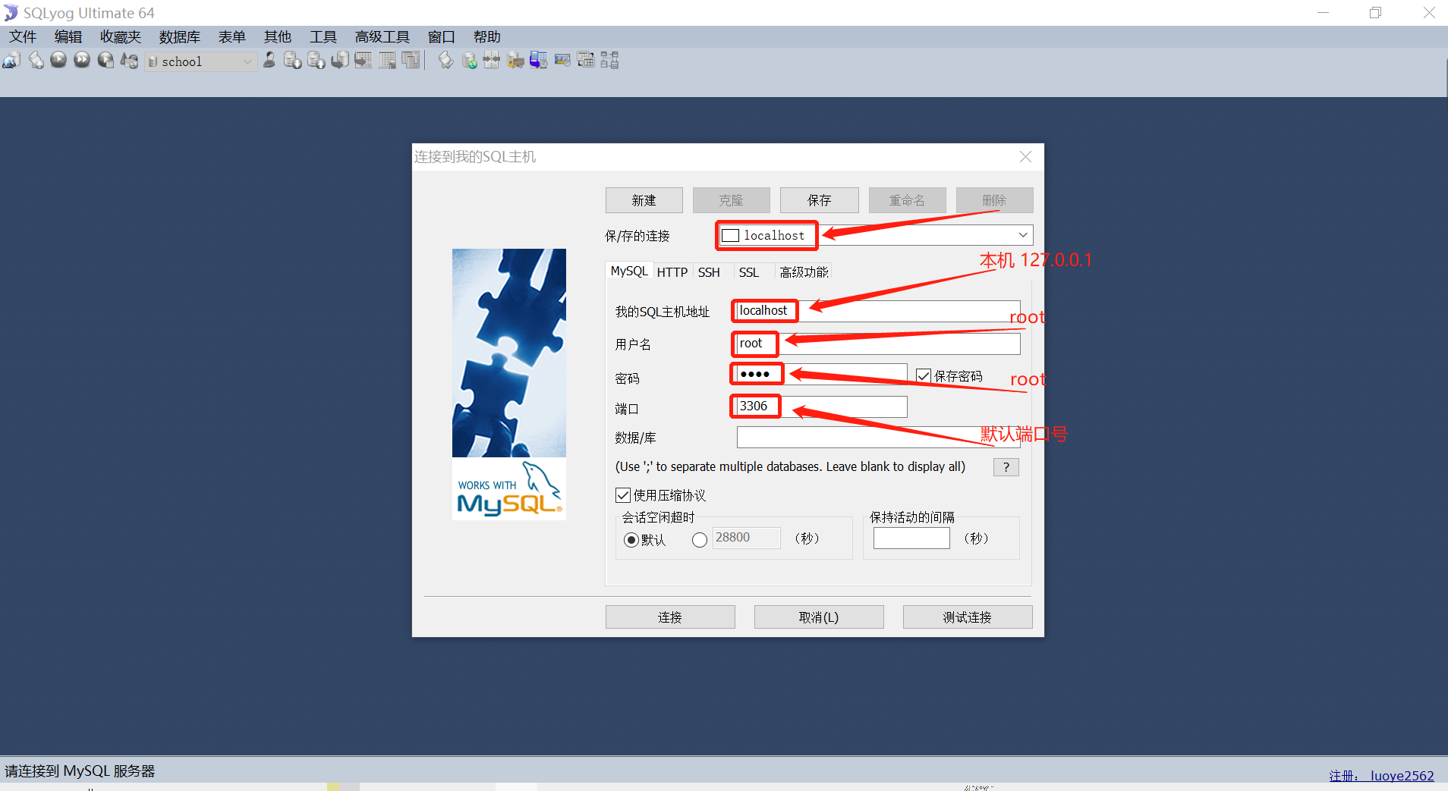This screenshot has height=791, width=1448.
Task: Switch to the SSH tab
Action: (x=709, y=272)
